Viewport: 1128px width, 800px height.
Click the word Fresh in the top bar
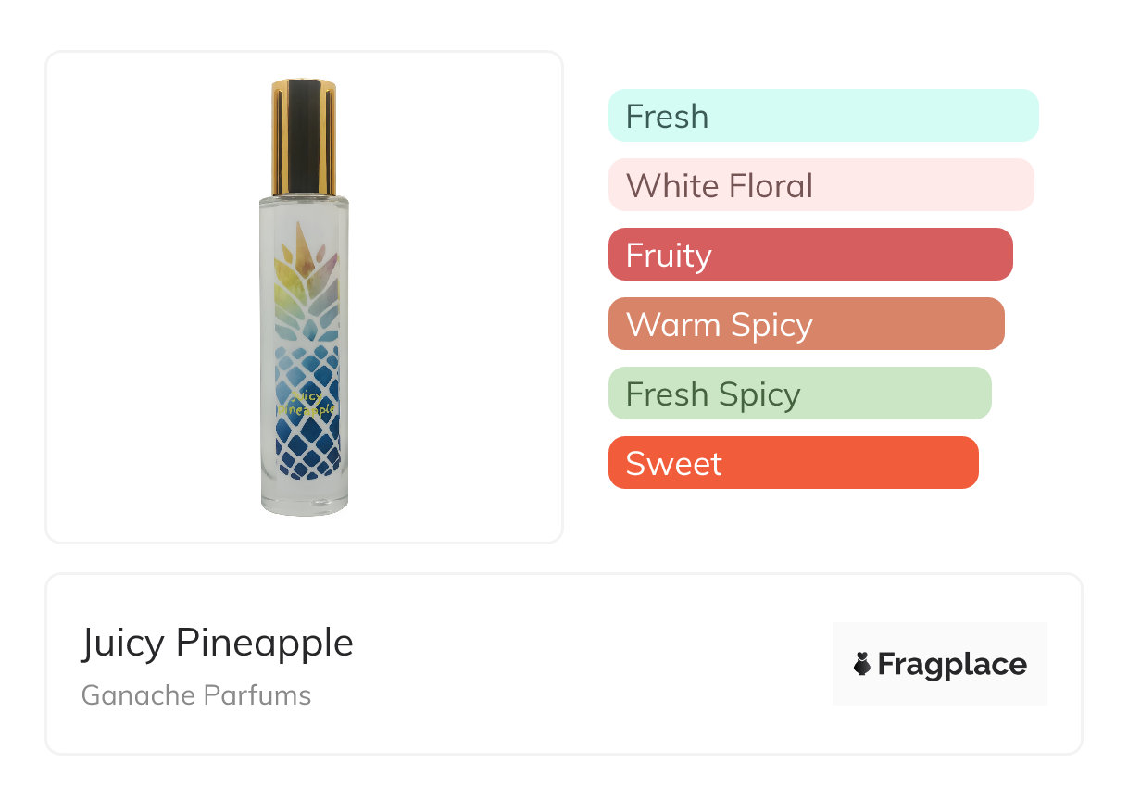click(667, 117)
